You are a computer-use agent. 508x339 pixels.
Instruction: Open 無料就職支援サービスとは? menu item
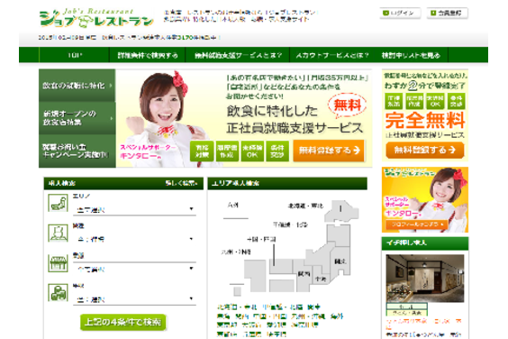click(238, 55)
